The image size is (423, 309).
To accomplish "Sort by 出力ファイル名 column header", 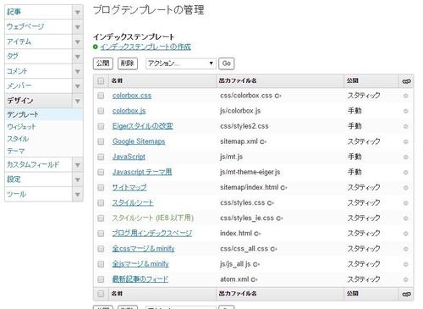I will tap(238, 80).
